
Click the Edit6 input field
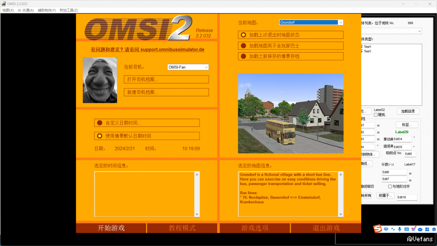pyautogui.click(x=394, y=172)
